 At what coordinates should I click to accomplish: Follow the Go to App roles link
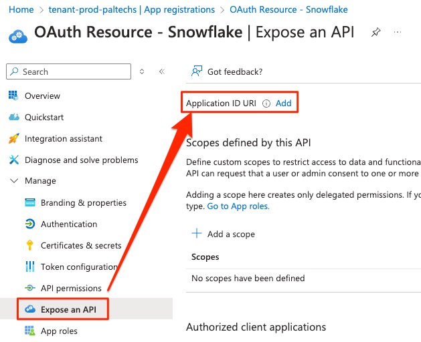(x=238, y=206)
